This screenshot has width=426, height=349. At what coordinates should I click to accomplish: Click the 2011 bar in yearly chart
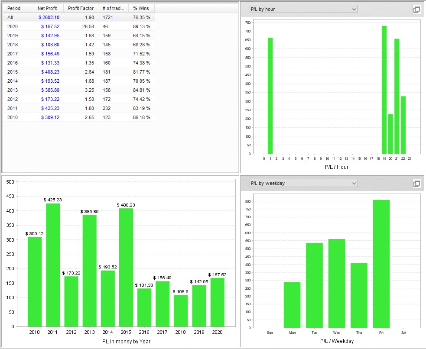53,265
